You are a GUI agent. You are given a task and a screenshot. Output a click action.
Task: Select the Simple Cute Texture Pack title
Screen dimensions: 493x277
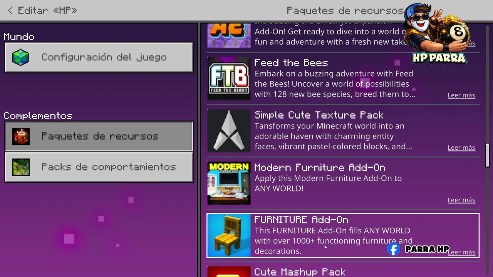pos(319,115)
